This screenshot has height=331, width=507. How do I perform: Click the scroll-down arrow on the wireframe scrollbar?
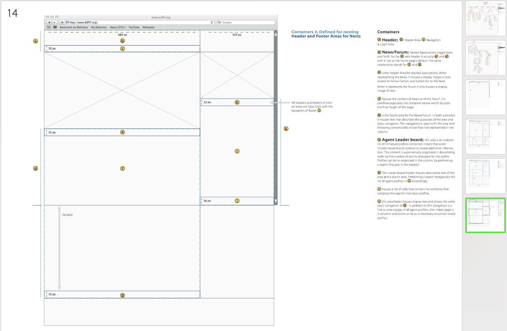point(275,201)
